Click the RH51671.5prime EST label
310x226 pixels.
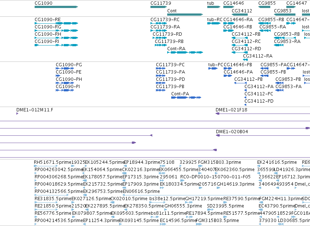click(x=52, y=162)
